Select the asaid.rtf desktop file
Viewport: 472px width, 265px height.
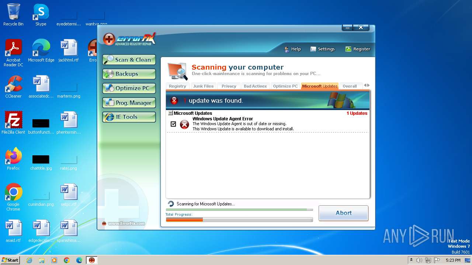(x=13, y=231)
